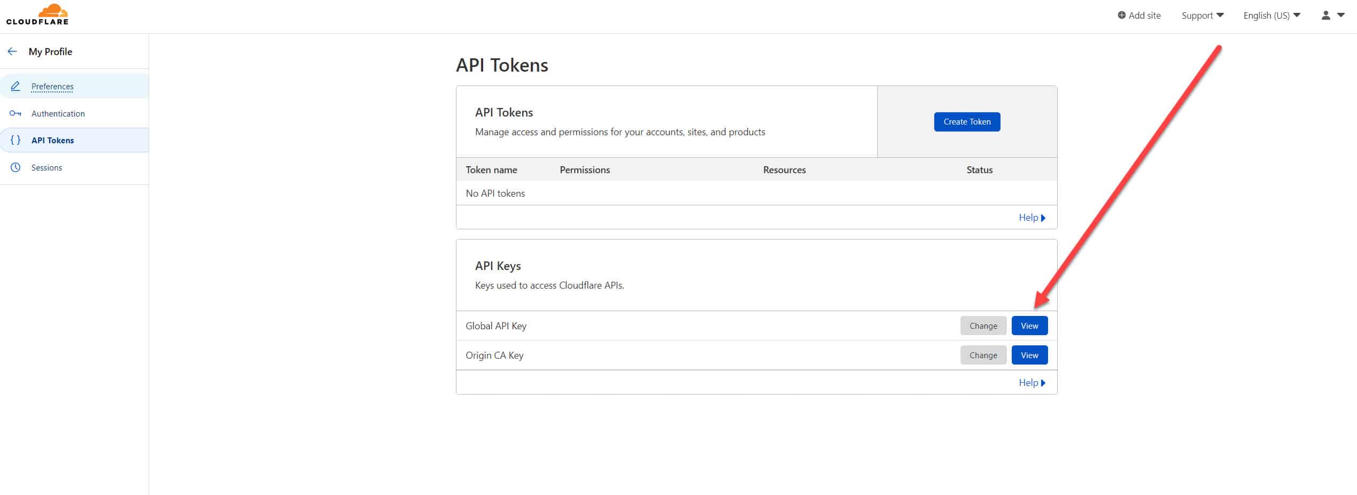Click the large 'API Tokens' page title

(x=502, y=65)
